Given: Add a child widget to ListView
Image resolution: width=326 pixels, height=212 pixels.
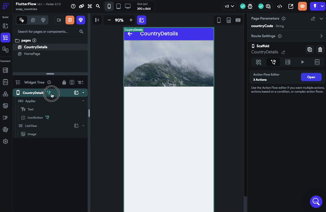Looking at the screenshot, I should point(76,126).
